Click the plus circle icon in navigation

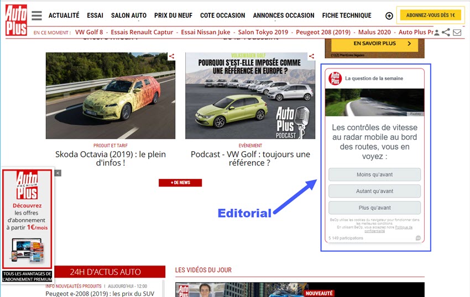389,16
